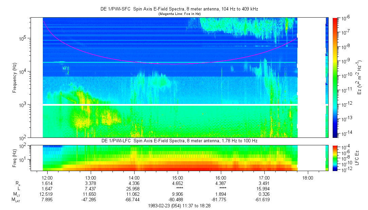This screenshot has height=210, width=368.
Task: Click the Freq (Hz) lower axis label
Action: pos(15,158)
